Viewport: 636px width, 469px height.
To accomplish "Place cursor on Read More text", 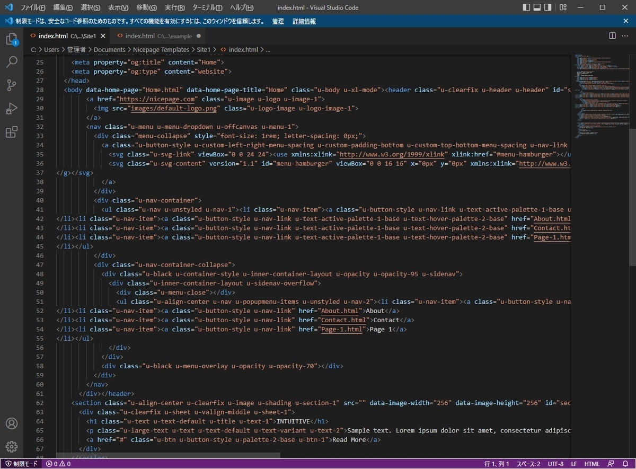I will pos(349,440).
